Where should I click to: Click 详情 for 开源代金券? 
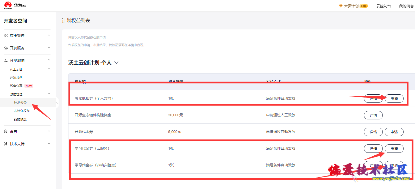click(x=373, y=132)
